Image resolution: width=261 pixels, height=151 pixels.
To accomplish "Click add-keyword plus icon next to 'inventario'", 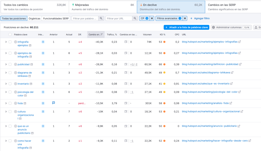I will coord(16,84).
